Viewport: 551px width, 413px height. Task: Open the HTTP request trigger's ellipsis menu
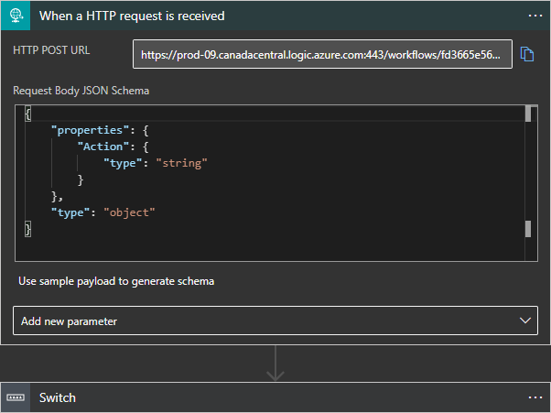[535, 16]
